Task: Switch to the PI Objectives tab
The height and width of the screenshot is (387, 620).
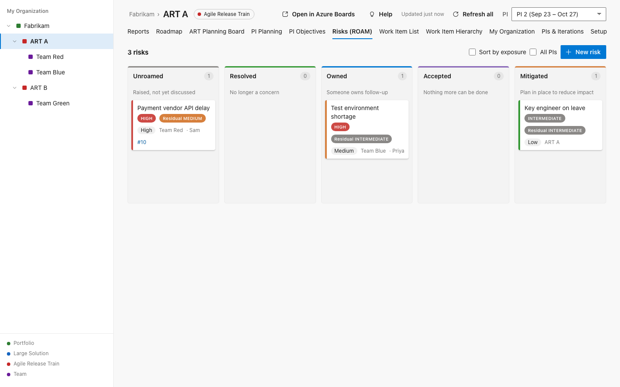Action: pyautogui.click(x=307, y=31)
